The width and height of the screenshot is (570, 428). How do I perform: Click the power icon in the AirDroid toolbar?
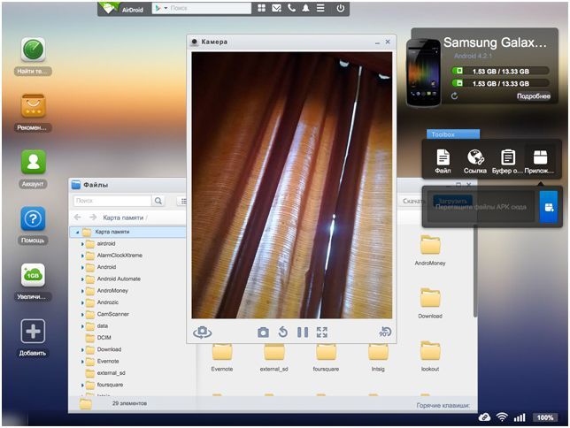(341, 8)
